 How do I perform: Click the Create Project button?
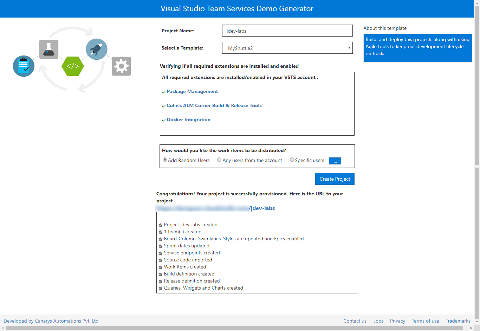tap(335, 179)
